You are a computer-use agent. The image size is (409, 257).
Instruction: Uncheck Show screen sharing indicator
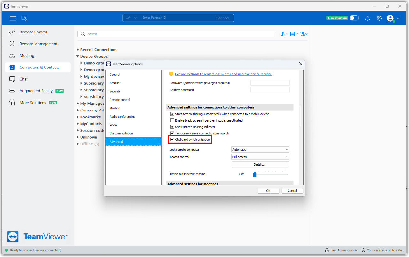click(172, 127)
